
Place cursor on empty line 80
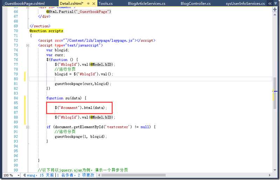coord(150,79)
